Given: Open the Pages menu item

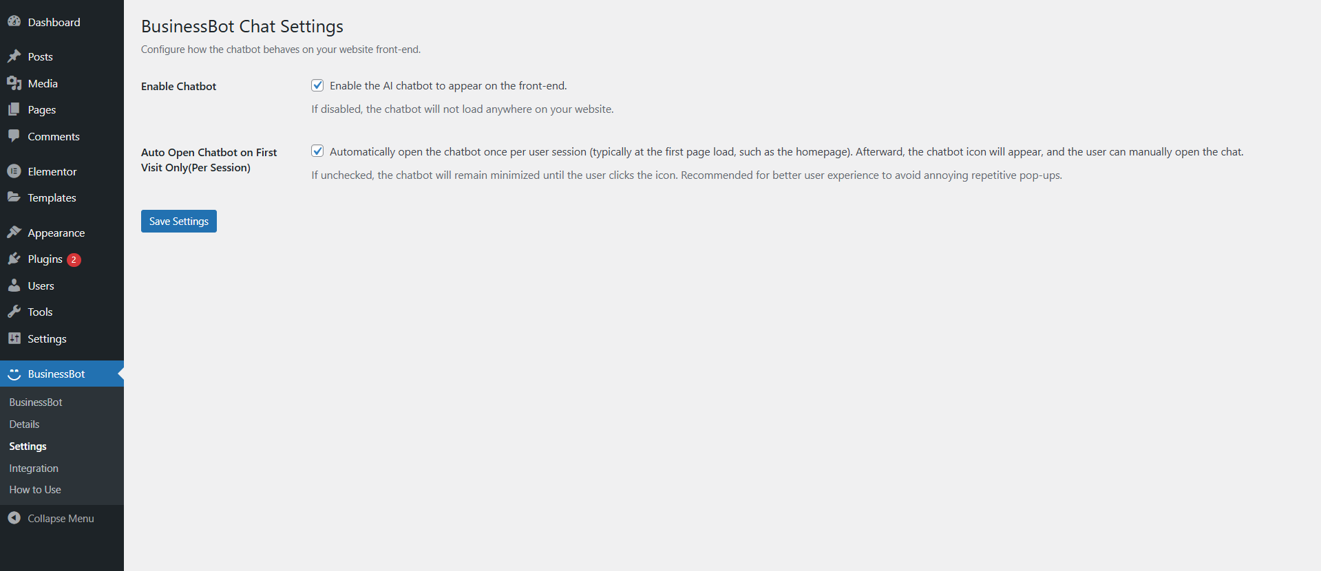Looking at the screenshot, I should coord(41,110).
